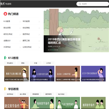Select the second carousel indicator dash
This screenshot has width=109, height=109.
51,50
